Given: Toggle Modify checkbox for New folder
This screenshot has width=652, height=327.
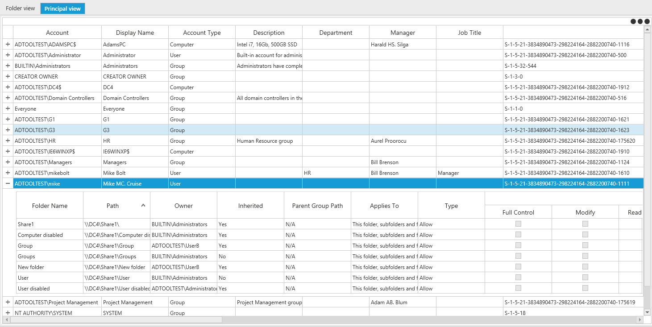Looking at the screenshot, I should point(585,267).
